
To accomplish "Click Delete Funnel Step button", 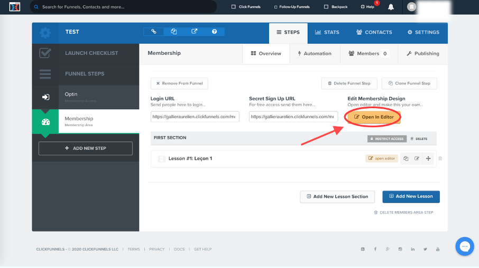I will pyautogui.click(x=349, y=83).
